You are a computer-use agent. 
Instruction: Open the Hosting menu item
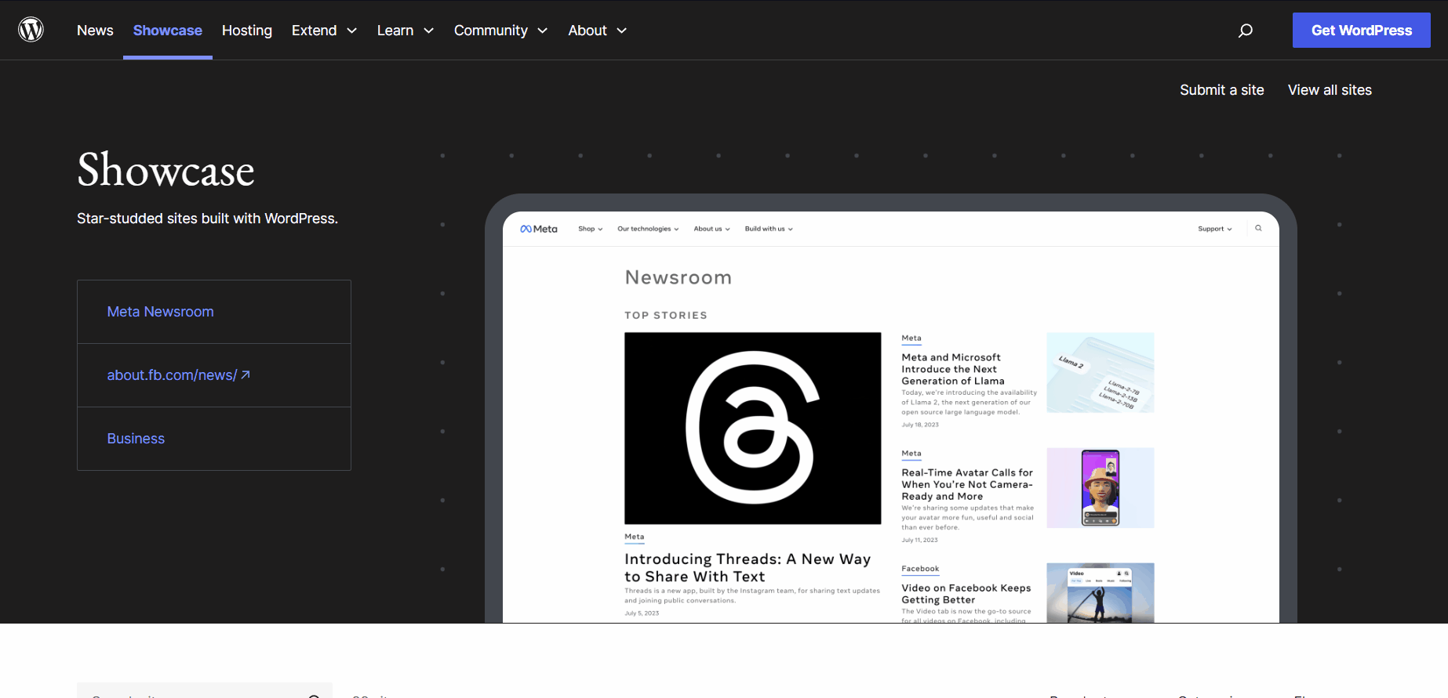pyautogui.click(x=246, y=31)
